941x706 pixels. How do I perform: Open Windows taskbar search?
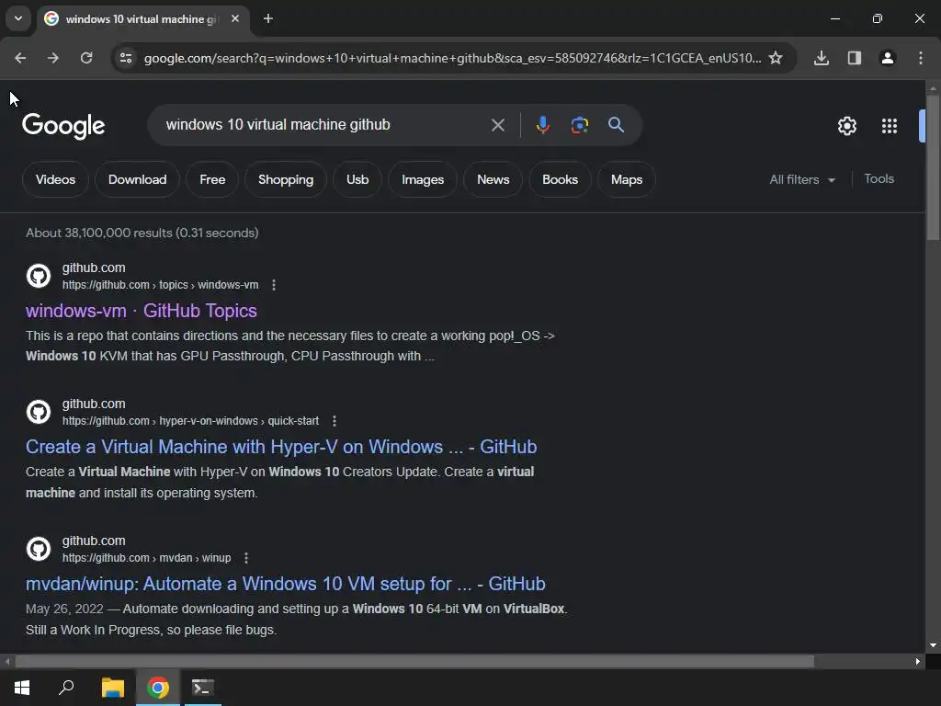(x=66, y=688)
